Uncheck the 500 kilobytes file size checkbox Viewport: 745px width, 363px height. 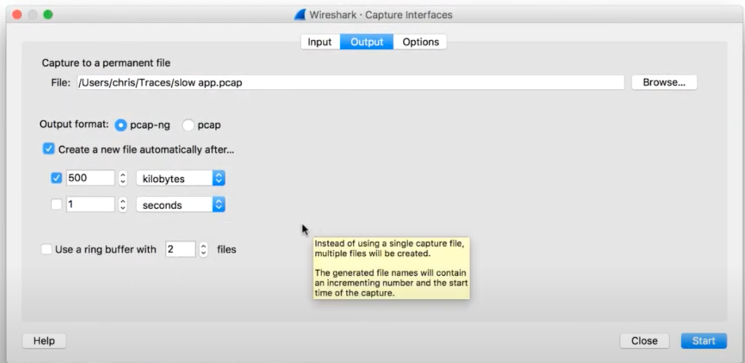tap(56, 178)
